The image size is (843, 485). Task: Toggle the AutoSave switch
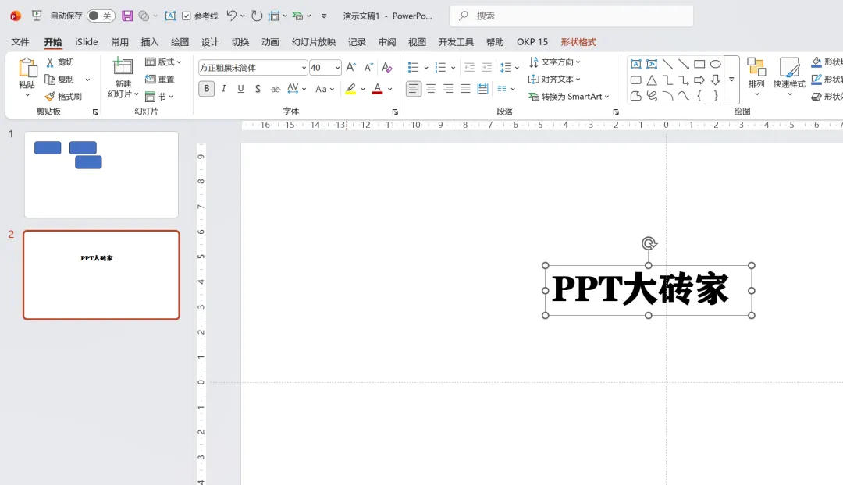(101, 16)
